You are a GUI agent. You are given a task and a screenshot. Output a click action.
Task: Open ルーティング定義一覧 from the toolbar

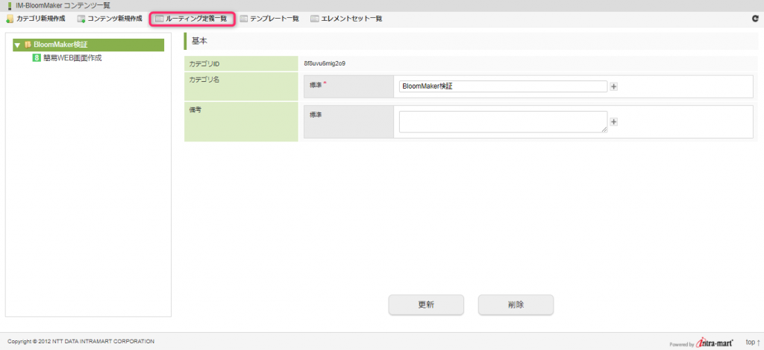[x=192, y=19]
